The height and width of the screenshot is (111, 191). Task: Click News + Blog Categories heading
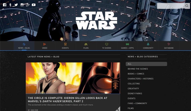tap(143, 57)
